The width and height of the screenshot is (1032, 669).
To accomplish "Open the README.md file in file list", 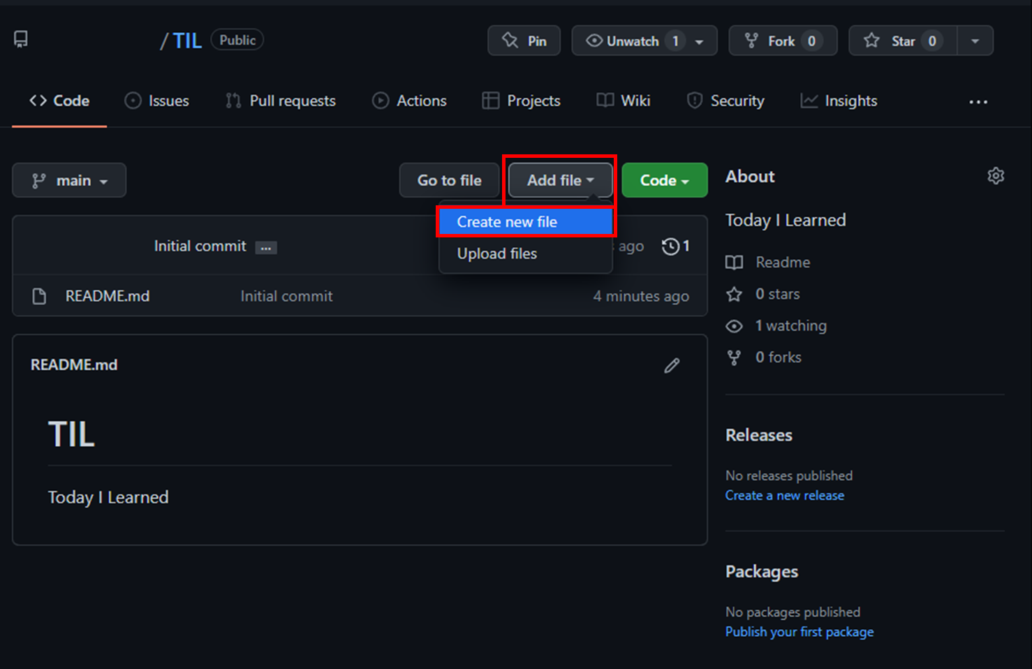I will tap(108, 296).
